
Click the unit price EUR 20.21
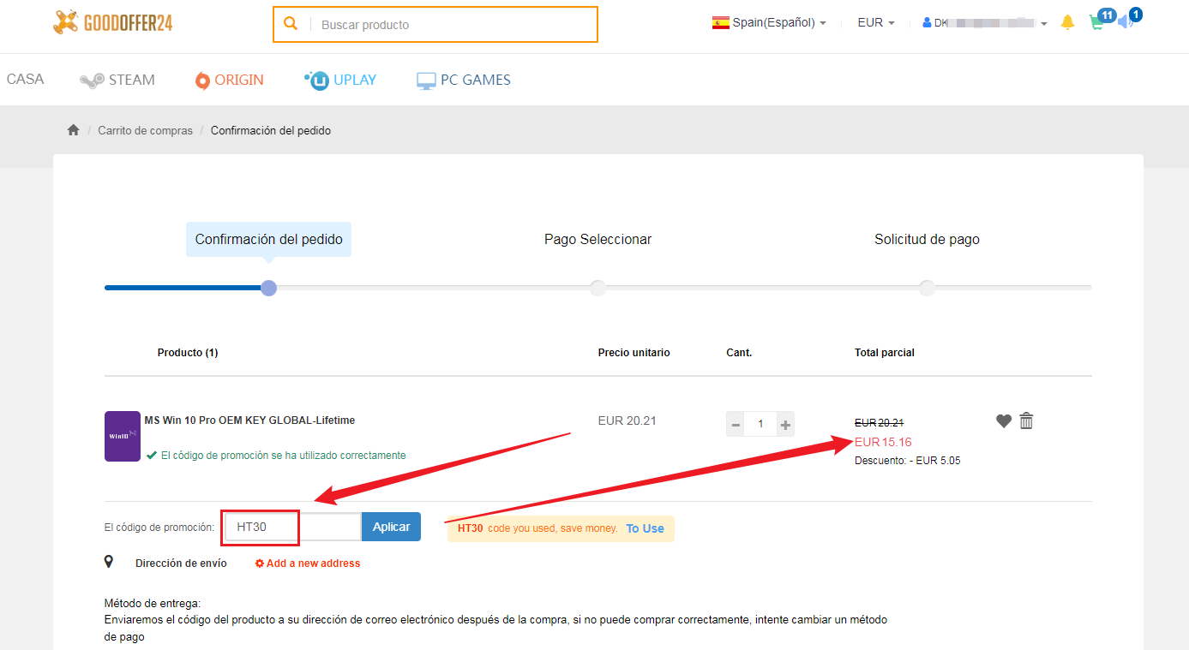[627, 420]
